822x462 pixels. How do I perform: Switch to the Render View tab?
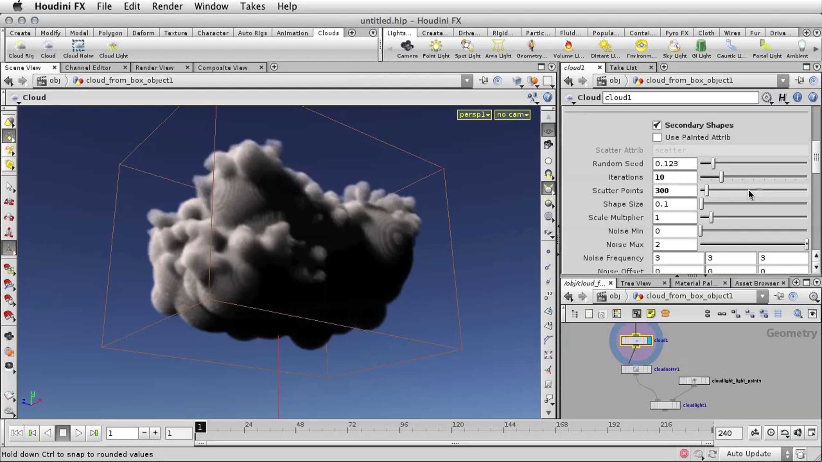click(154, 68)
